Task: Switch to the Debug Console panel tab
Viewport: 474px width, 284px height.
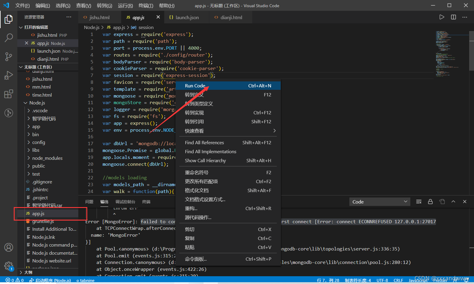Action: pyautogui.click(x=125, y=202)
